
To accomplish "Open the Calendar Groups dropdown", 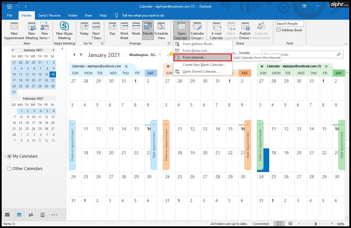I will coord(197,31).
